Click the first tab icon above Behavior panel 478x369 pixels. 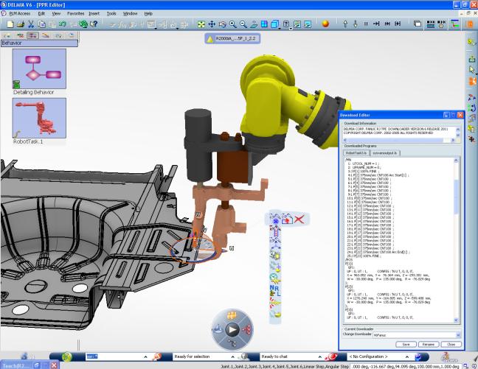7,35
